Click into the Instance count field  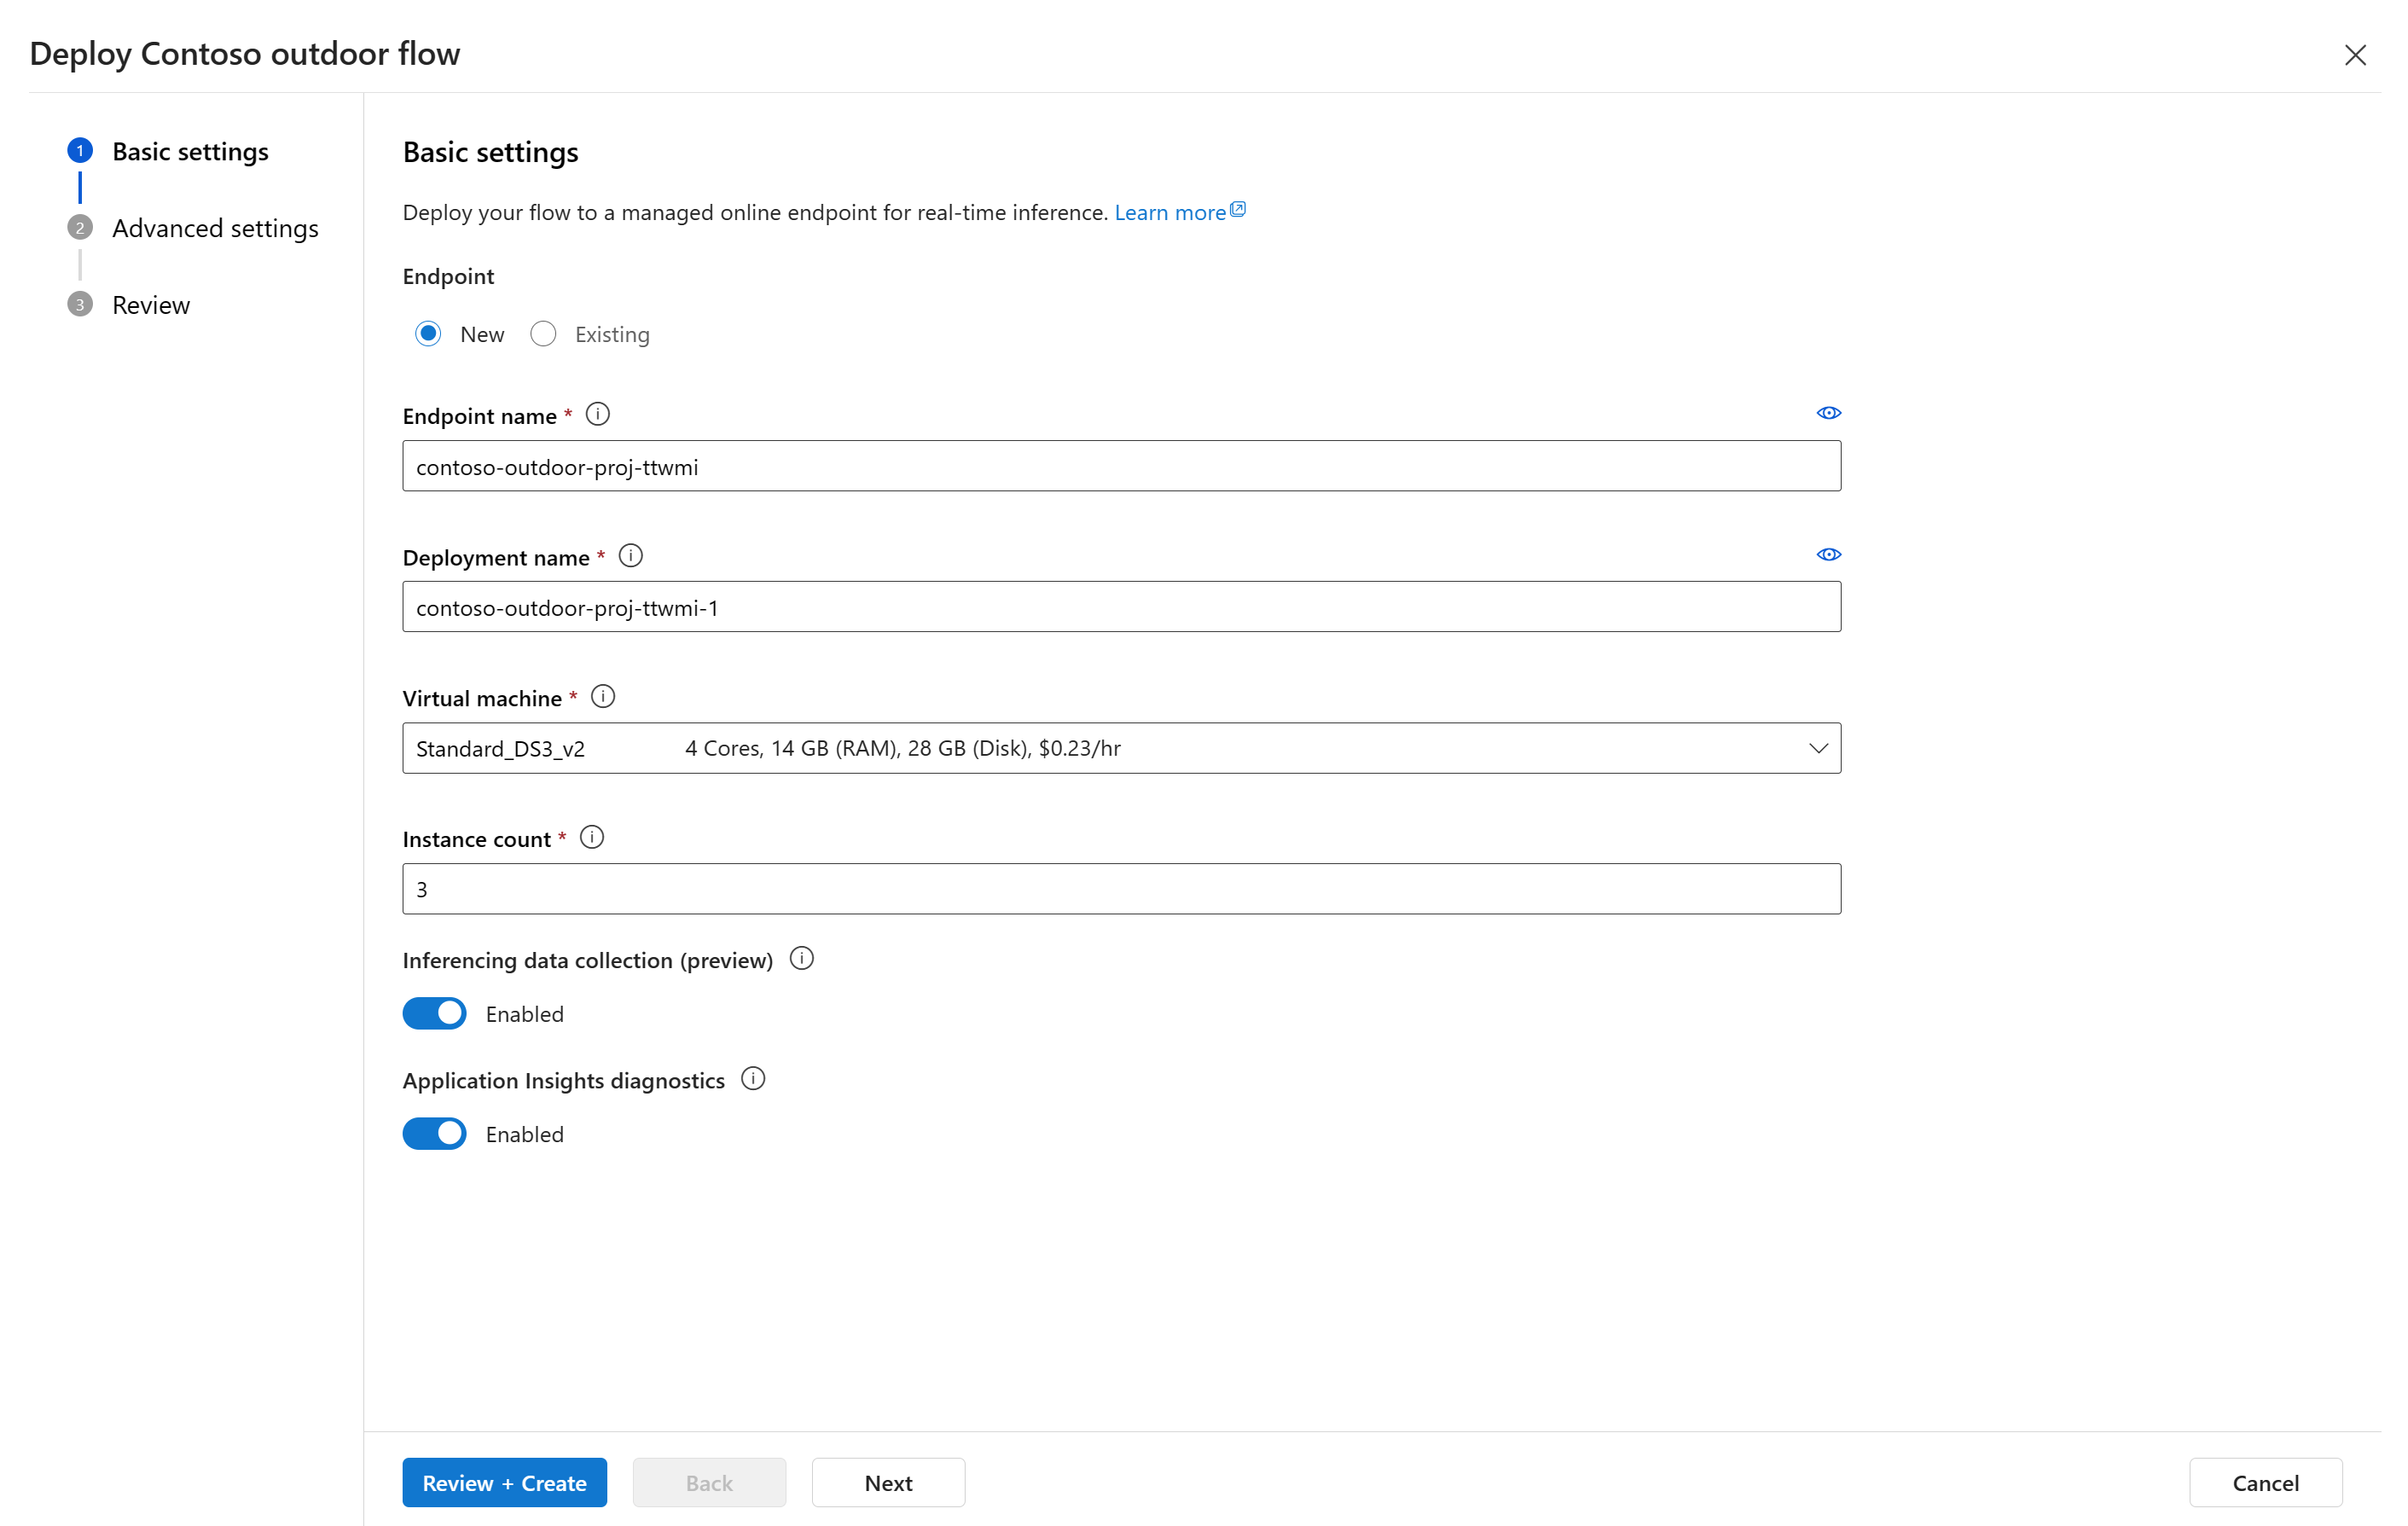pyautogui.click(x=1121, y=889)
